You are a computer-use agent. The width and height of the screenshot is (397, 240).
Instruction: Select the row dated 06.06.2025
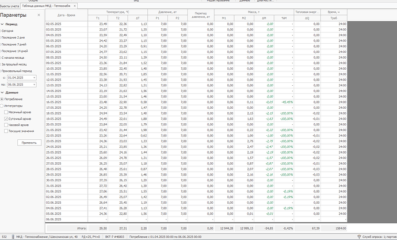pos(196,219)
